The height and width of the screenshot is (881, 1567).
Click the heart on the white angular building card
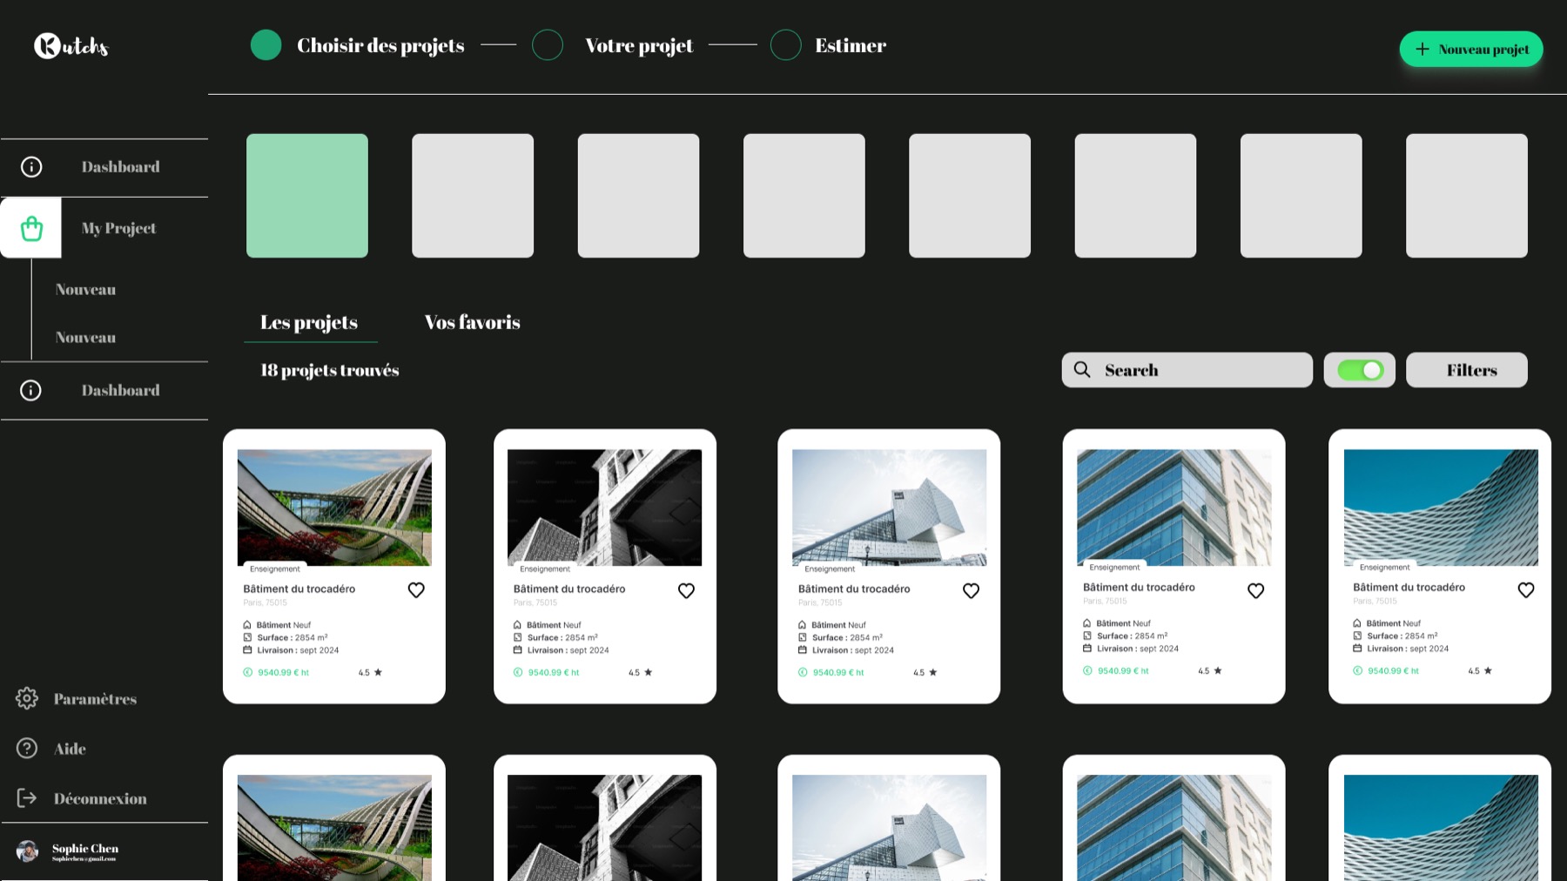(971, 590)
